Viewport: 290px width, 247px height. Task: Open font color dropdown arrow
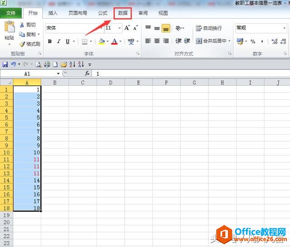pos(120,41)
